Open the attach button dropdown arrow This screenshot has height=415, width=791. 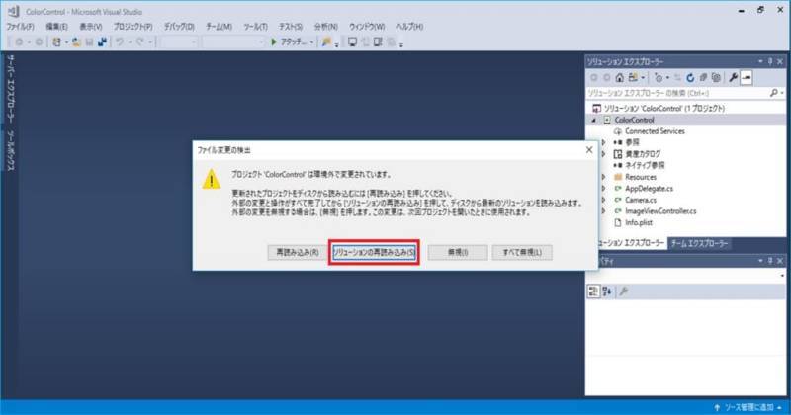tap(311, 42)
